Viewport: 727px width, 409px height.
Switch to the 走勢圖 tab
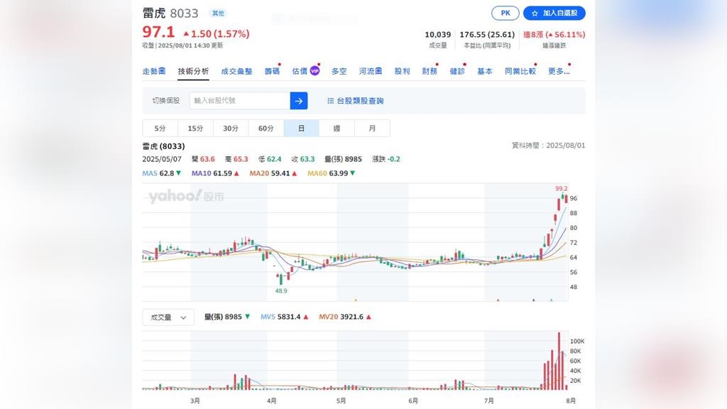point(154,72)
